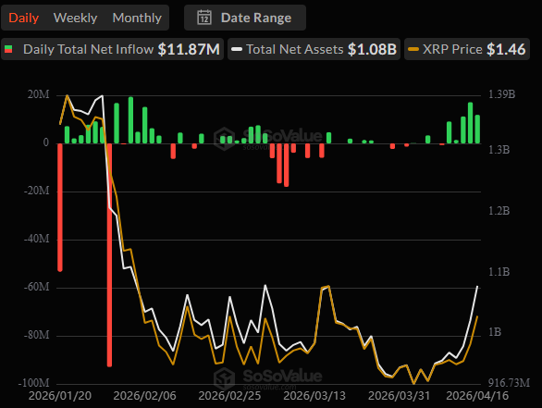Screen dimensions: 542x408
Task: Click the 1.39B right axis label
Action: coord(501,94)
